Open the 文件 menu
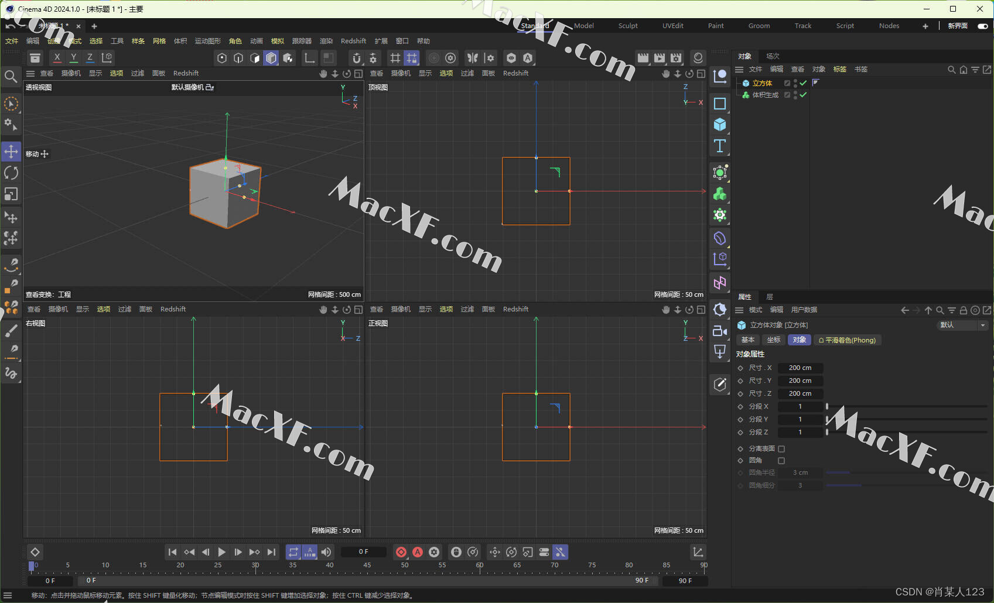The height and width of the screenshot is (603, 994). coord(12,41)
